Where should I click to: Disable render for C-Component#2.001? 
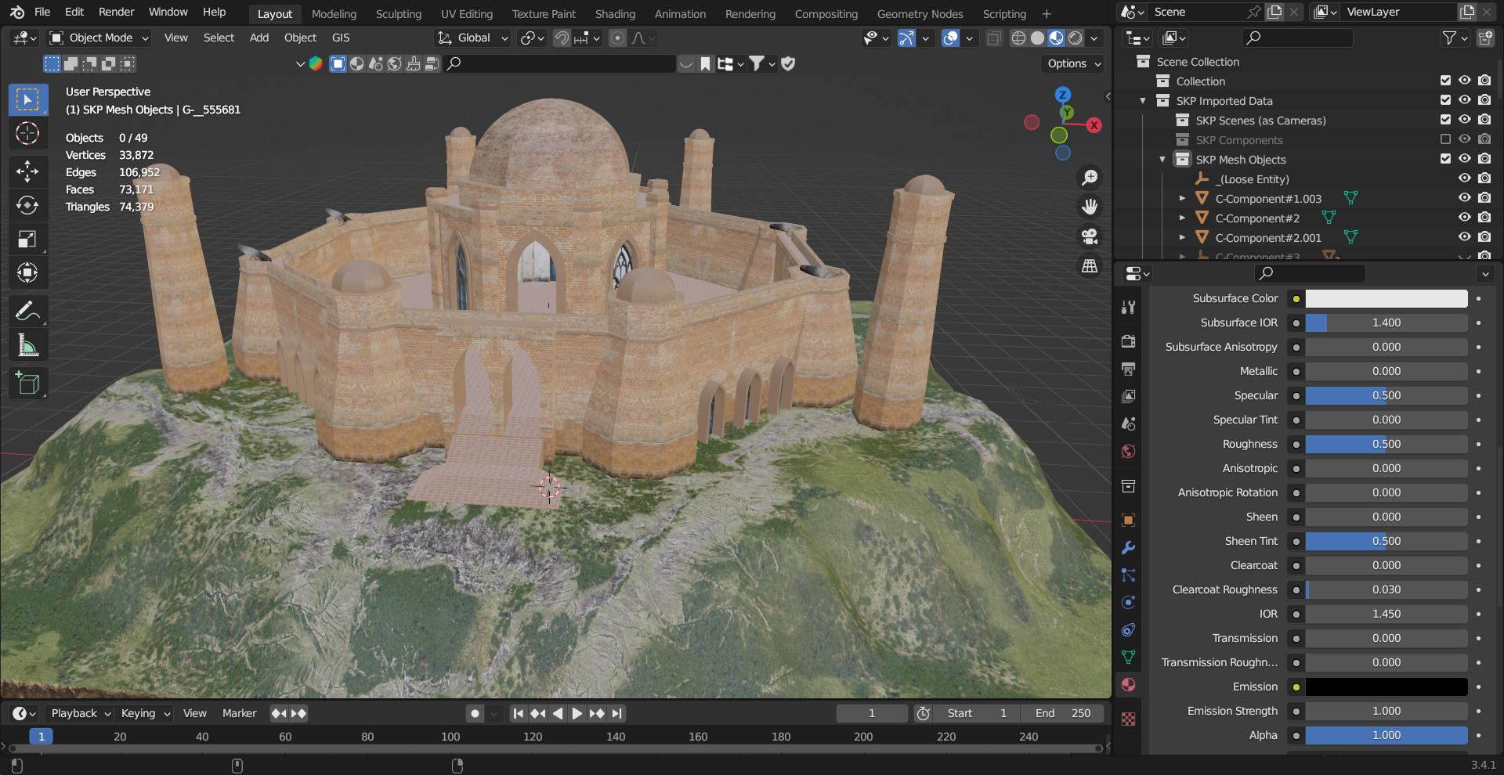[x=1484, y=237]
